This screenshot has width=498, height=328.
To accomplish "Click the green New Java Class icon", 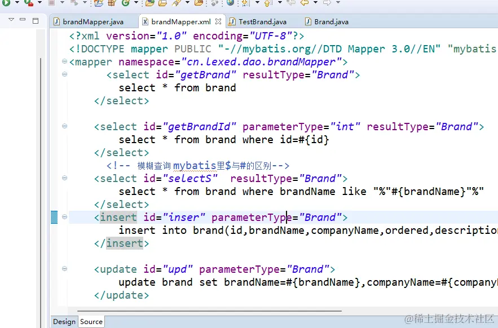I will [x=126, y=3].
